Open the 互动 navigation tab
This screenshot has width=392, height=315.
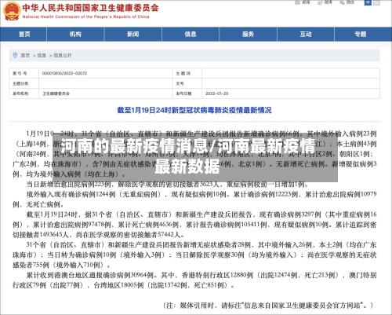tap(306, 34)
